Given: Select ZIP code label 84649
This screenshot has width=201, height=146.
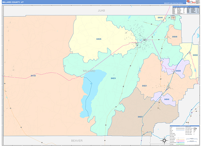Looking at the screenshot, I should [x=175, y=37].
